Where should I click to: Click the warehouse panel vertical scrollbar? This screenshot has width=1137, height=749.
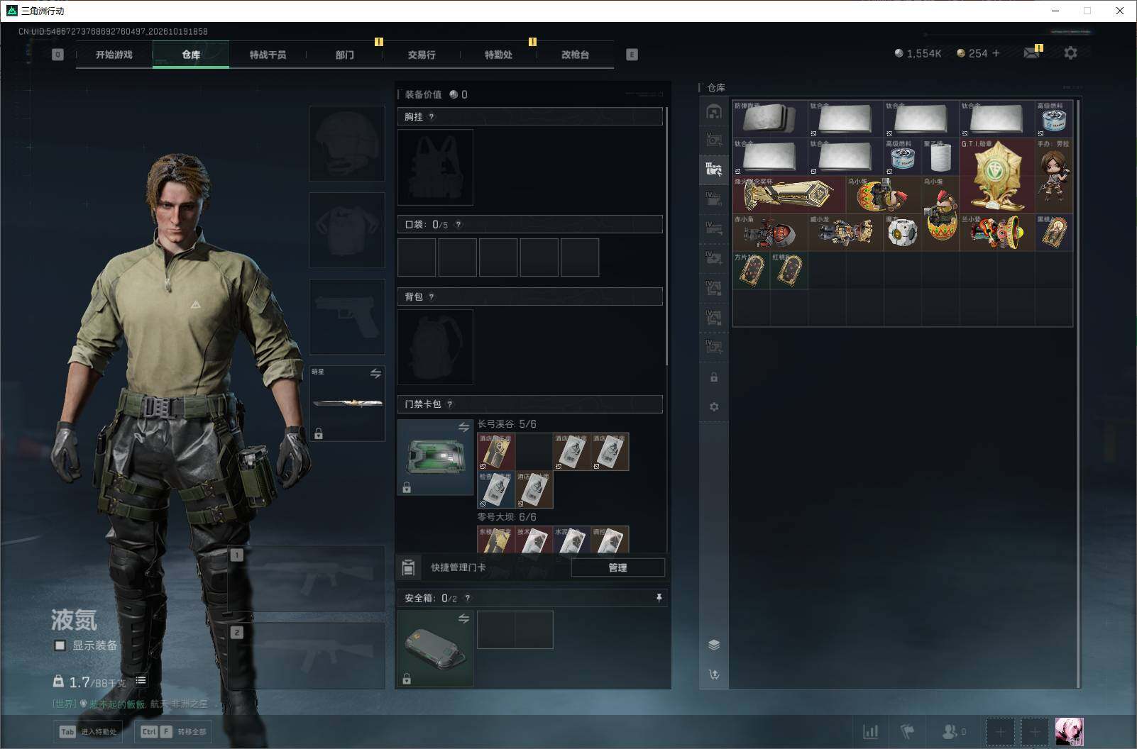(x=1079, y=393)
